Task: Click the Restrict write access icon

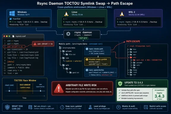Action: [x=146, y=107]
